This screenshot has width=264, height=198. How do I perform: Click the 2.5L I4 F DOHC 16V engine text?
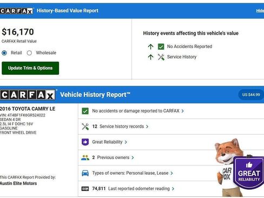tap(16, 124)
